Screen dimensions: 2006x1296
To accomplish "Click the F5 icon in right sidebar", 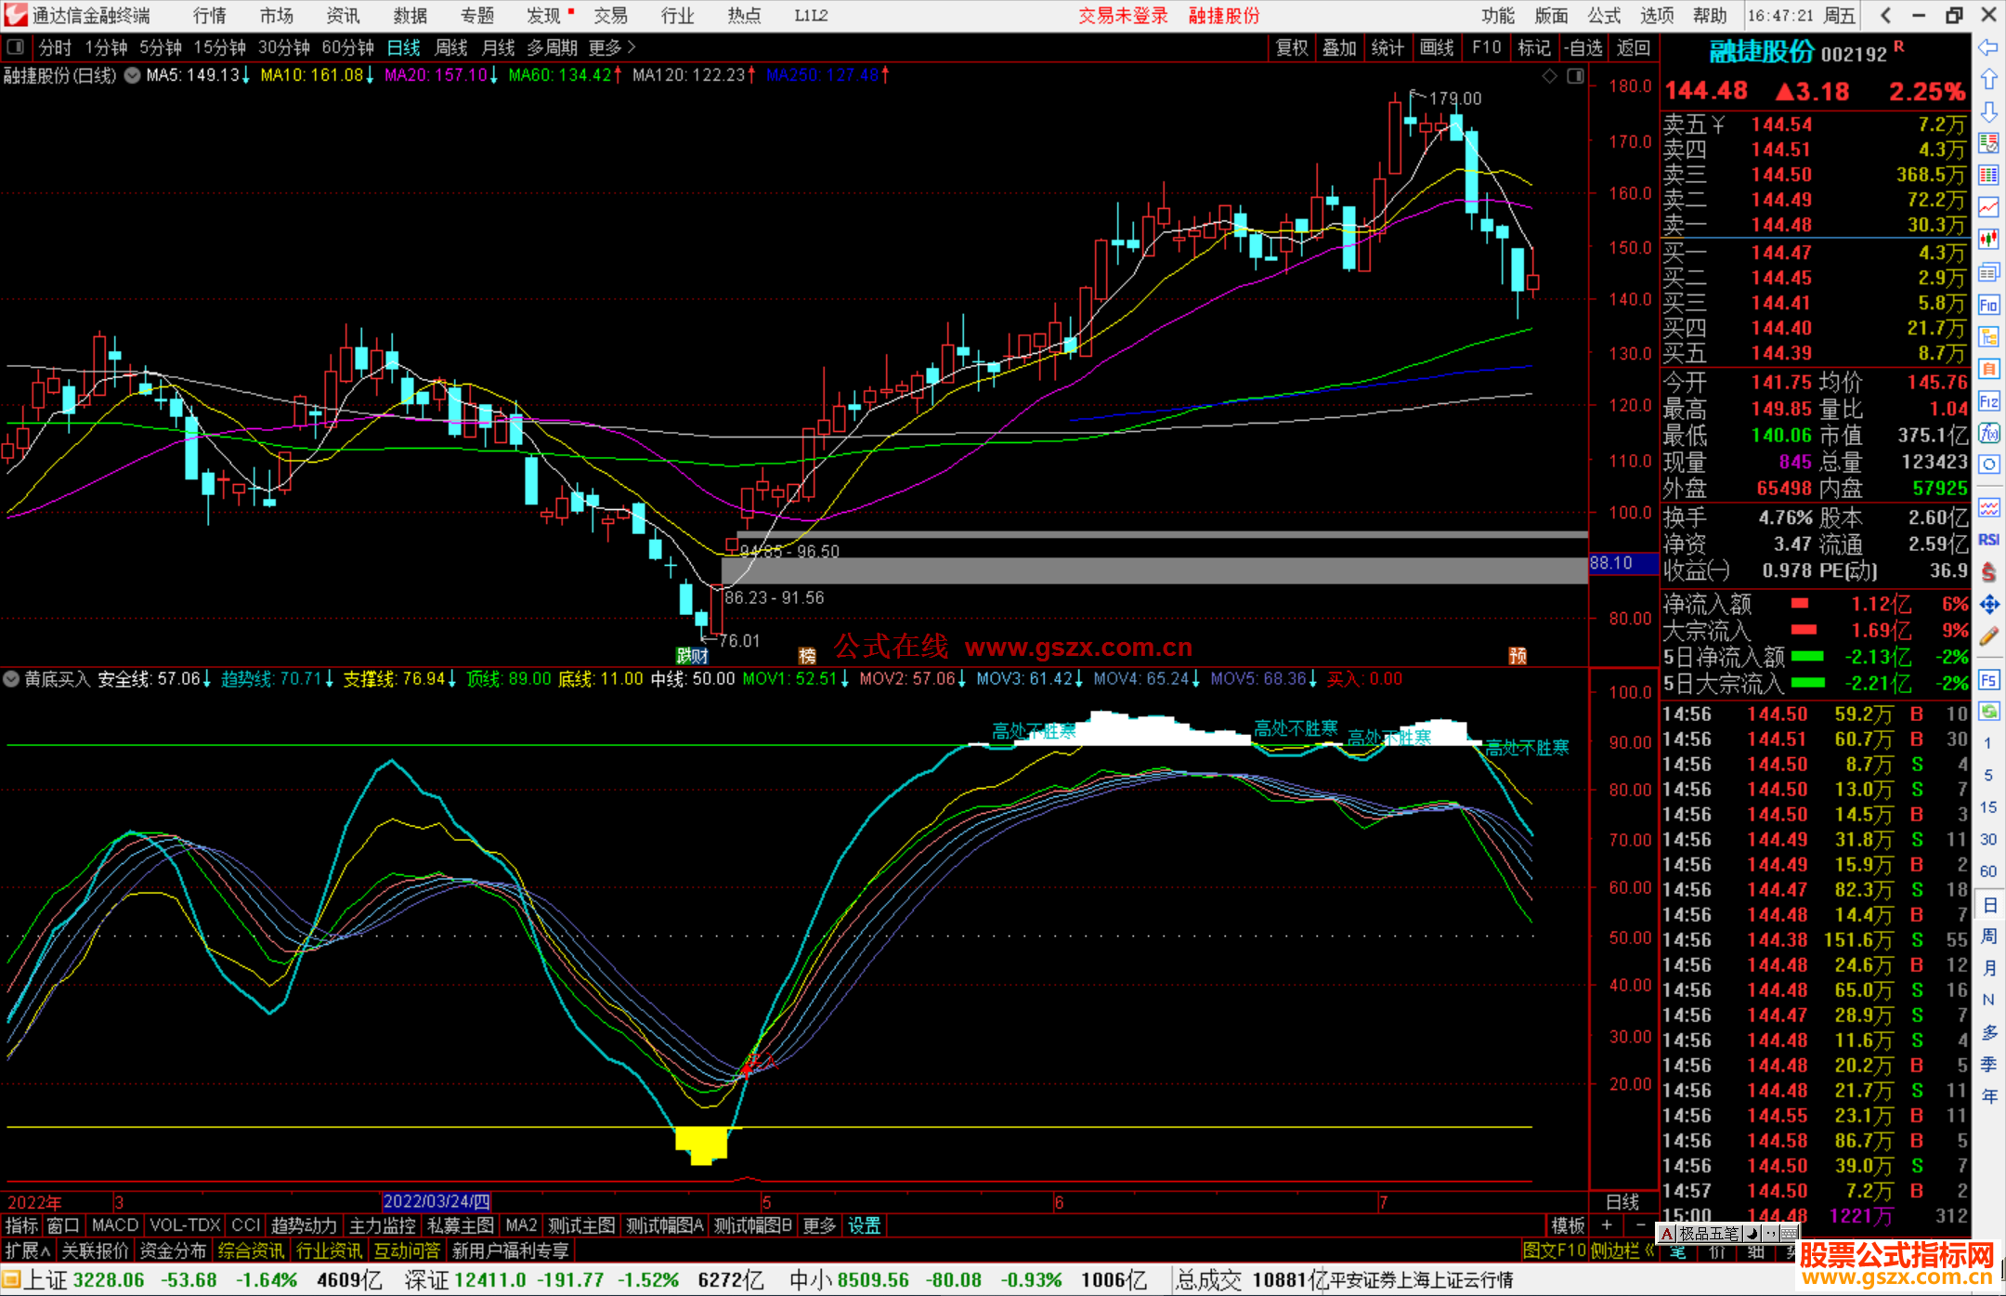I will [1988, 680].
